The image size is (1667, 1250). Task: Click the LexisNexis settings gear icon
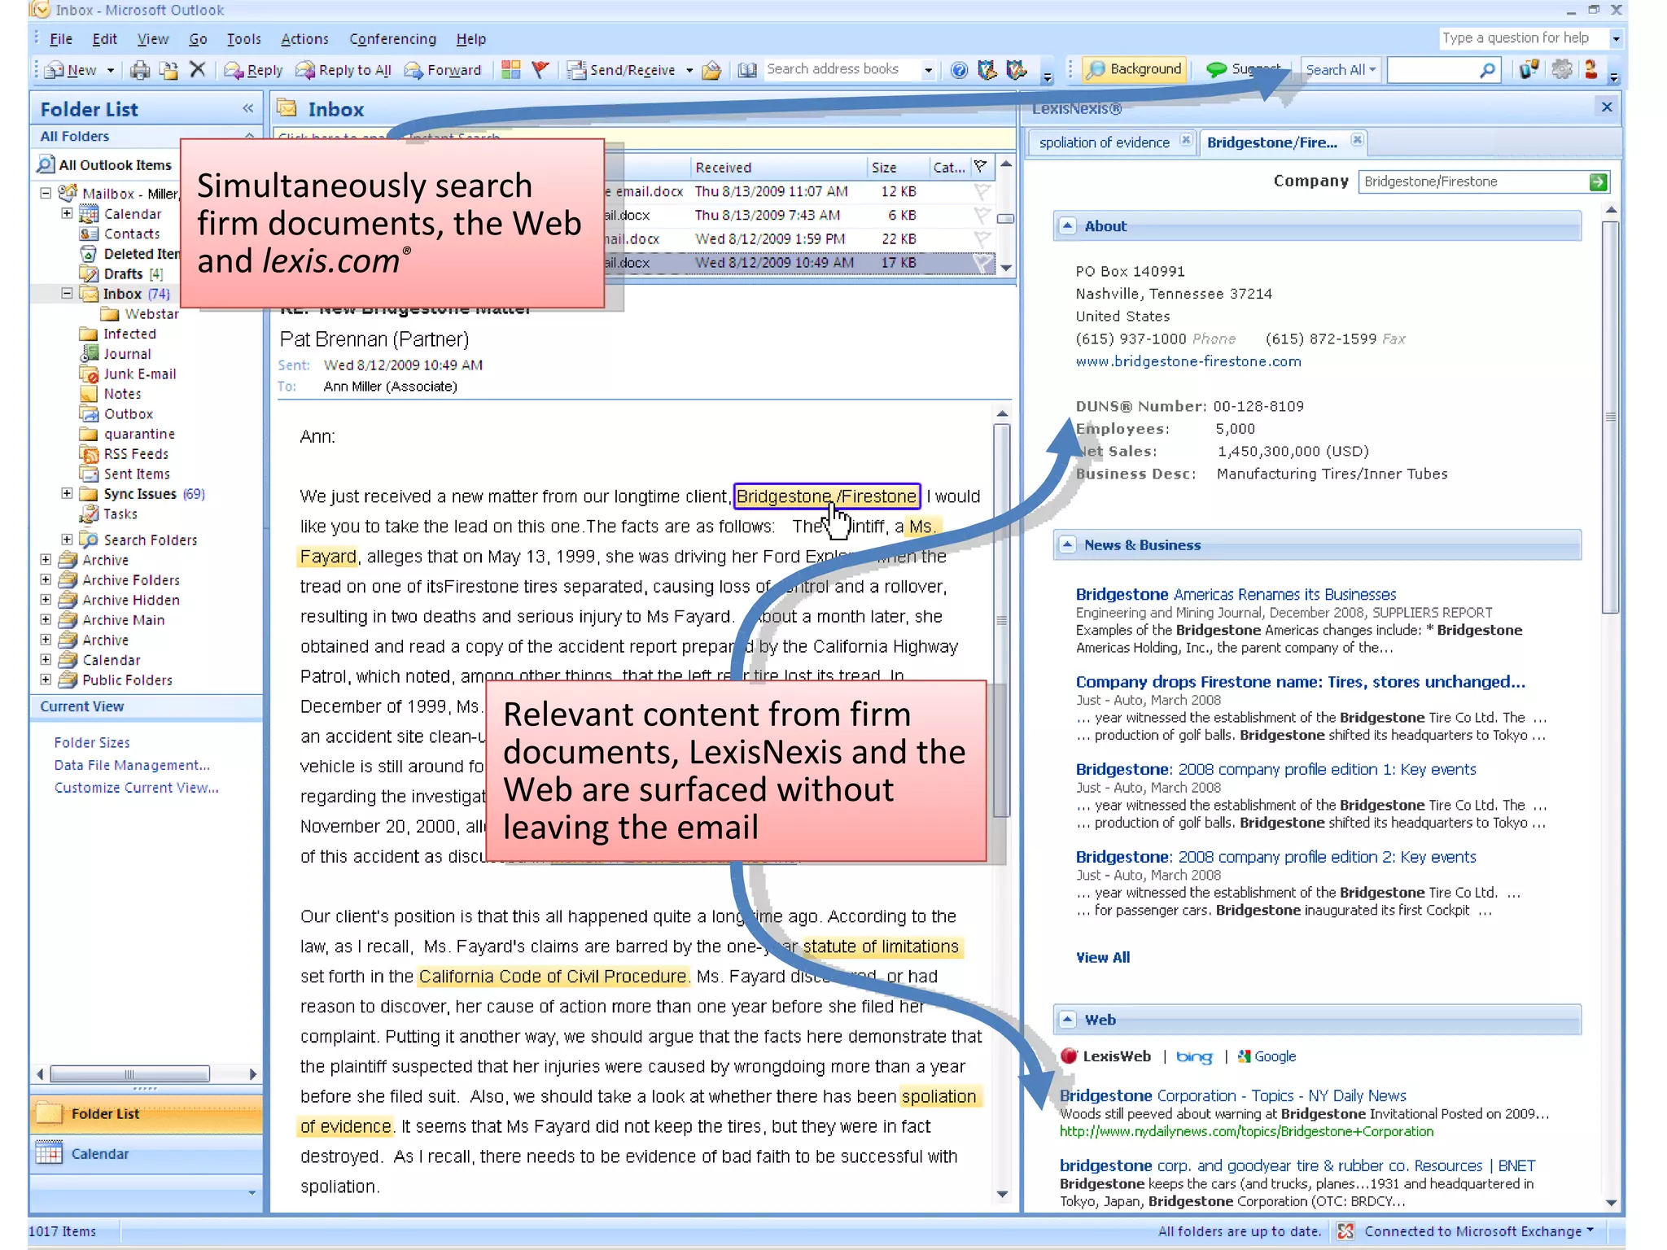click(x=1561, y=69)
